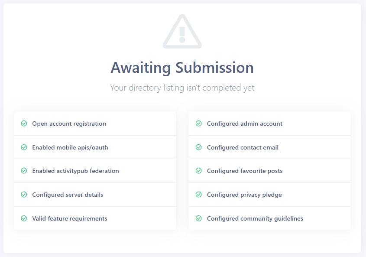Select the Enabled activitypub federation text
The image size is (366, 257).
(75, 171)
